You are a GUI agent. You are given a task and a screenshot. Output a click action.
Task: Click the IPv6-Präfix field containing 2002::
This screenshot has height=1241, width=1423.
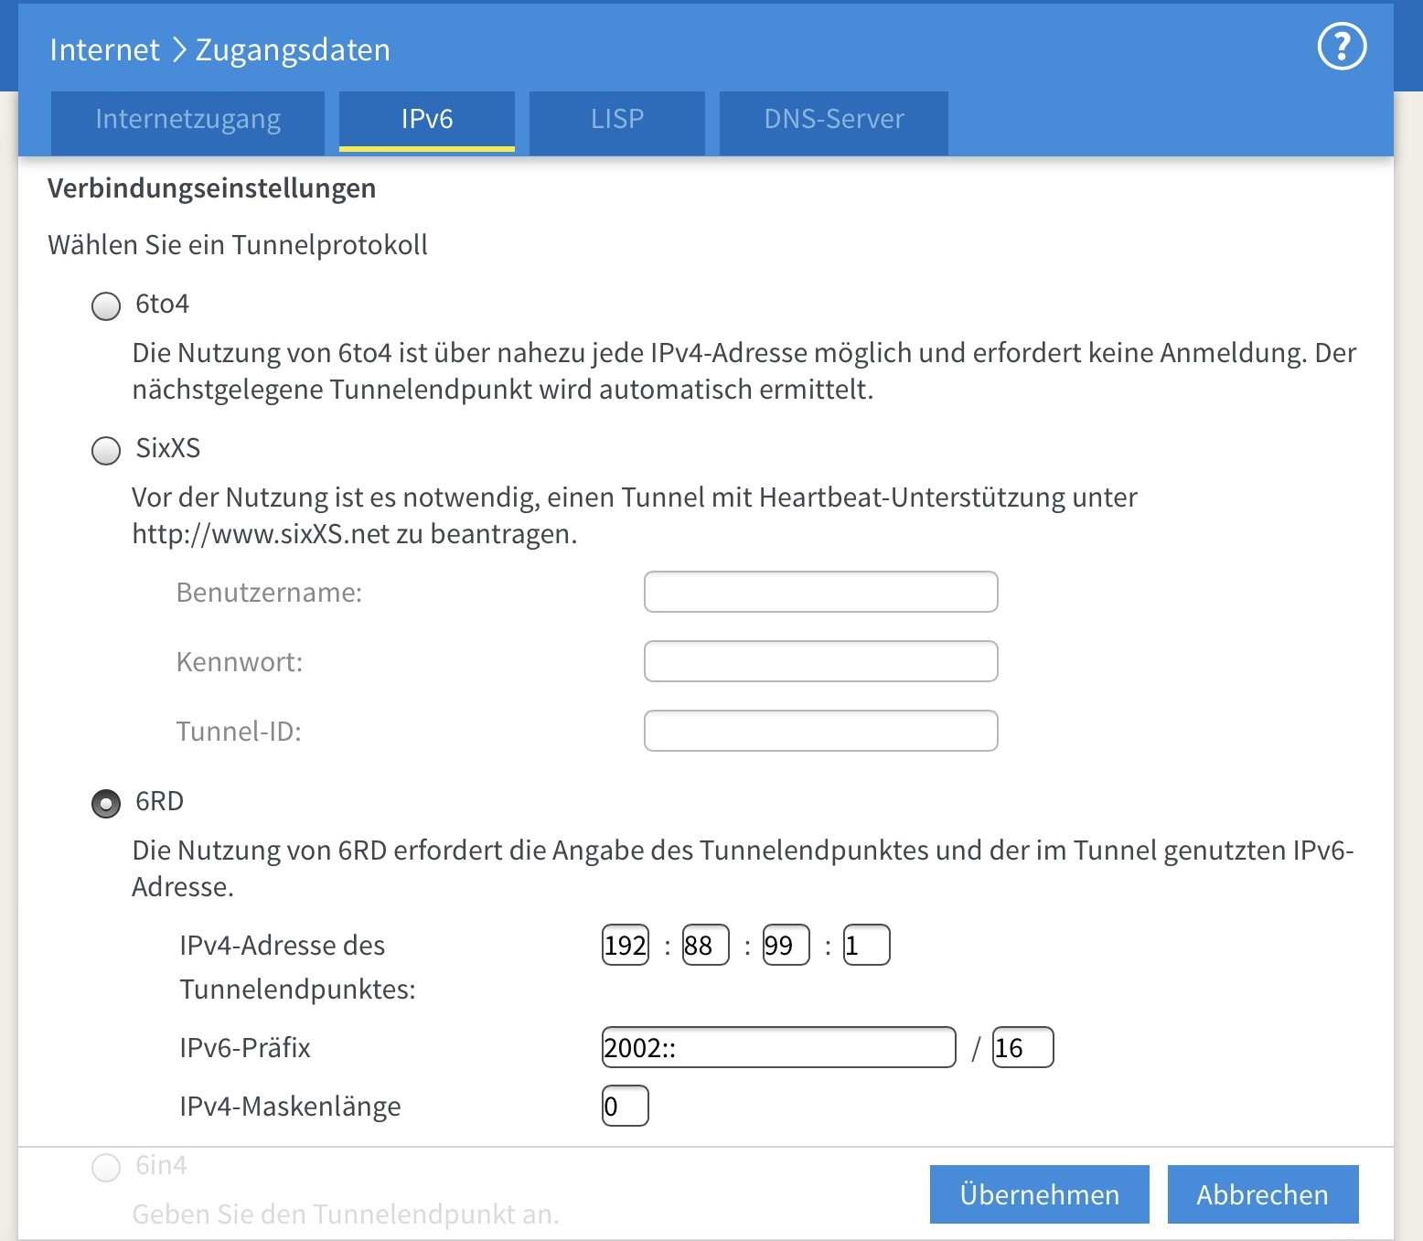tap(778, 1047)
